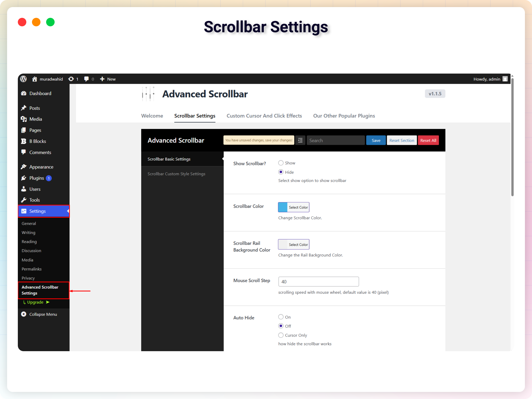Open muradwahid site home icon

[35, 79]
